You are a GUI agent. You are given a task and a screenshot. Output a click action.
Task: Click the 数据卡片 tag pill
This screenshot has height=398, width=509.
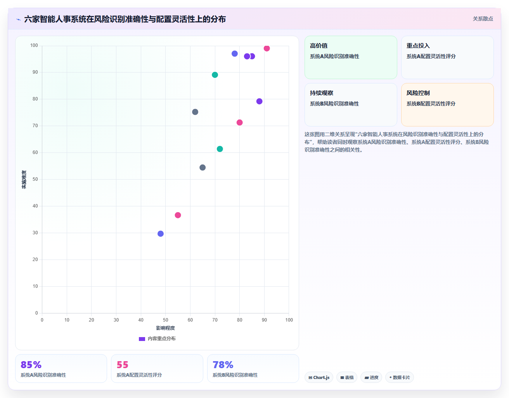[x=399, y=377]
